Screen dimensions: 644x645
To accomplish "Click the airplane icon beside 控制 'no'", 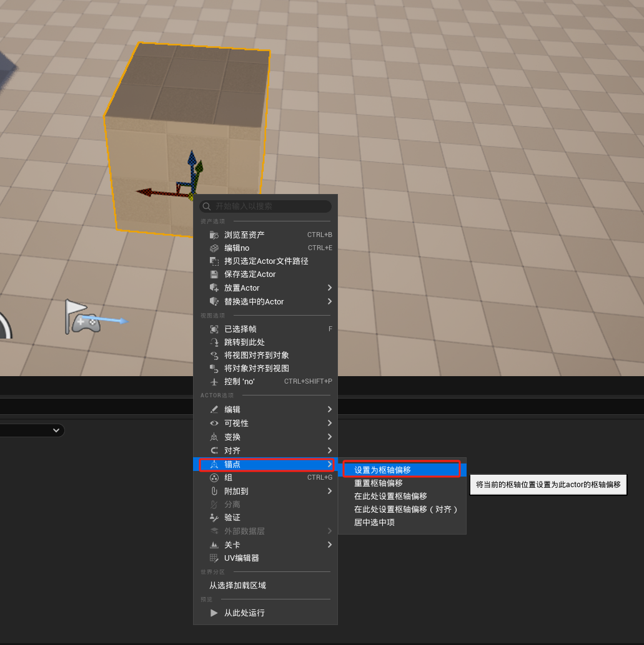I will point(214,382).
